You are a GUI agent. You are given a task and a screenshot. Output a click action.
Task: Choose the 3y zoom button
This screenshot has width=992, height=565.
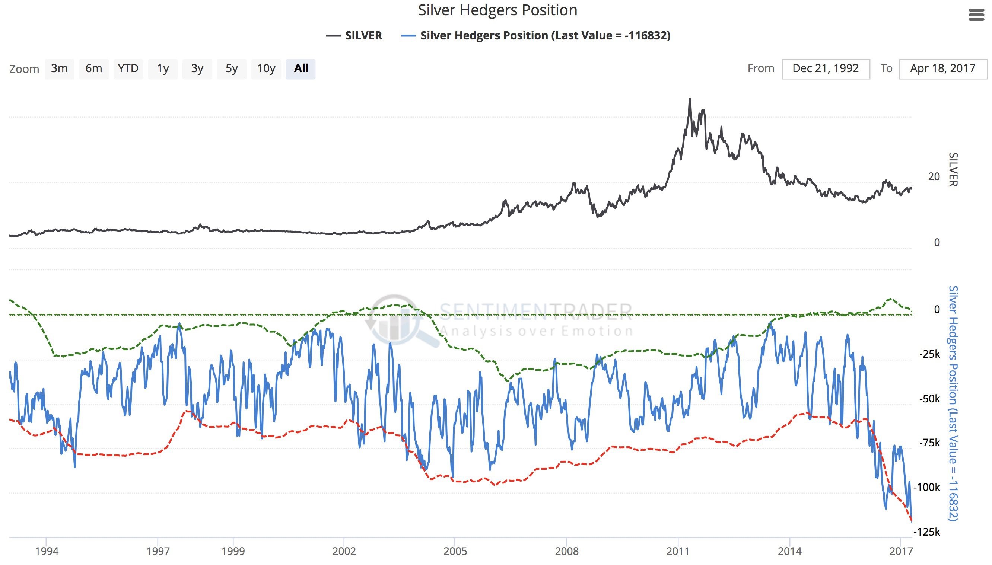coord(197,69)
